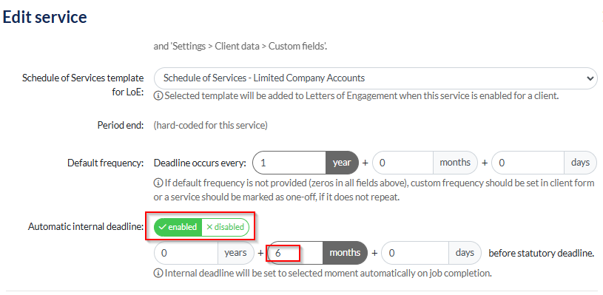Select the year unit in Default frequency
The height and width of the screenshot is (295, 603).
pos(342,163)
